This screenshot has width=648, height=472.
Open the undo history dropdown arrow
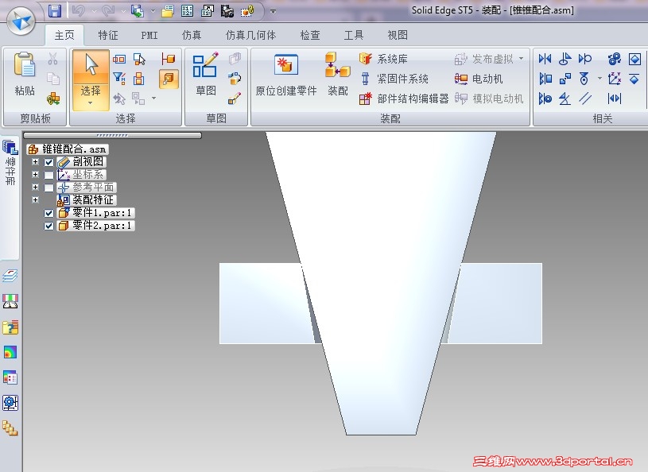point(94,11)
